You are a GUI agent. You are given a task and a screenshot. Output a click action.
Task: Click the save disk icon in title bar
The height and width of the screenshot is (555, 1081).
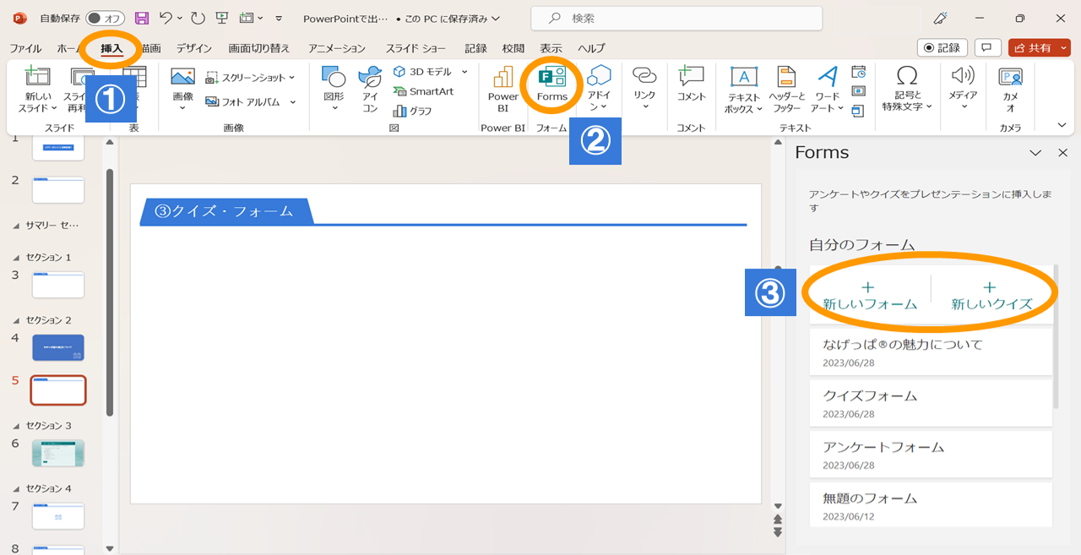coord(142,18)
